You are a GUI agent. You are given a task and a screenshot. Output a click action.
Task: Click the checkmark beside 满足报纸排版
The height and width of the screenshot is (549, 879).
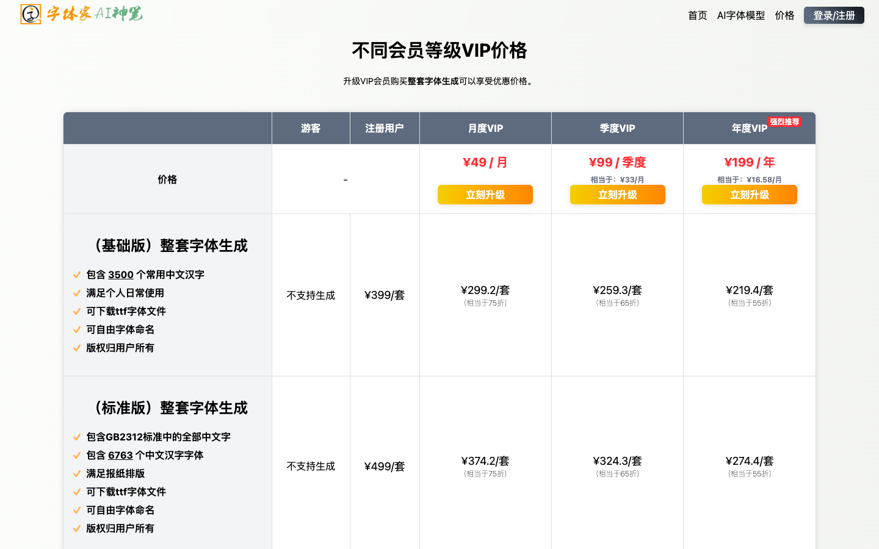pyautogui.click(x=77, y=473)
